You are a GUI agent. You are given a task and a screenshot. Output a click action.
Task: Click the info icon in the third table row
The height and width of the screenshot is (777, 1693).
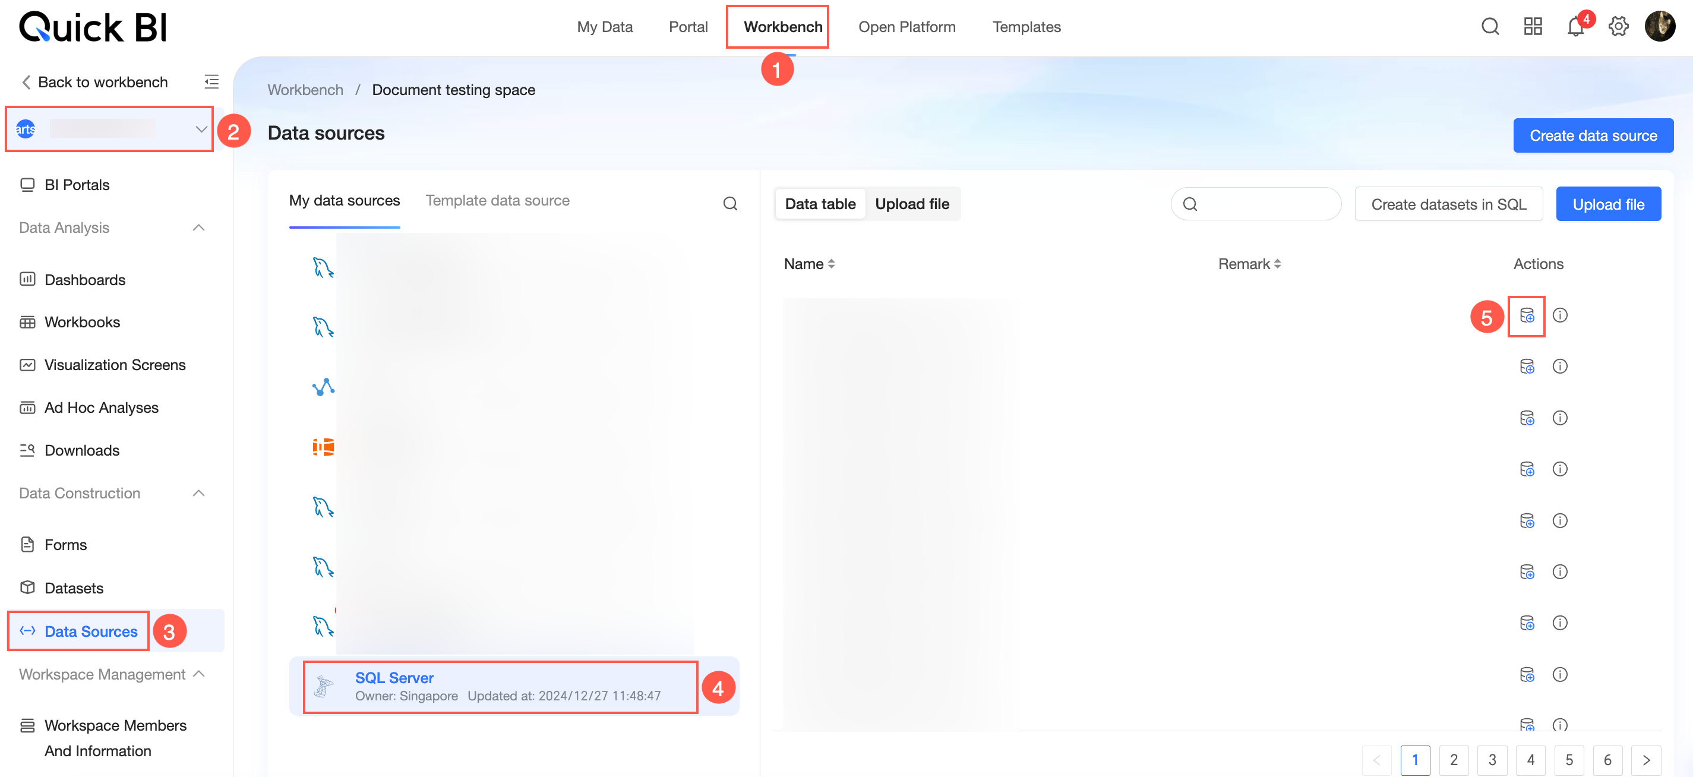point(1559,418)
